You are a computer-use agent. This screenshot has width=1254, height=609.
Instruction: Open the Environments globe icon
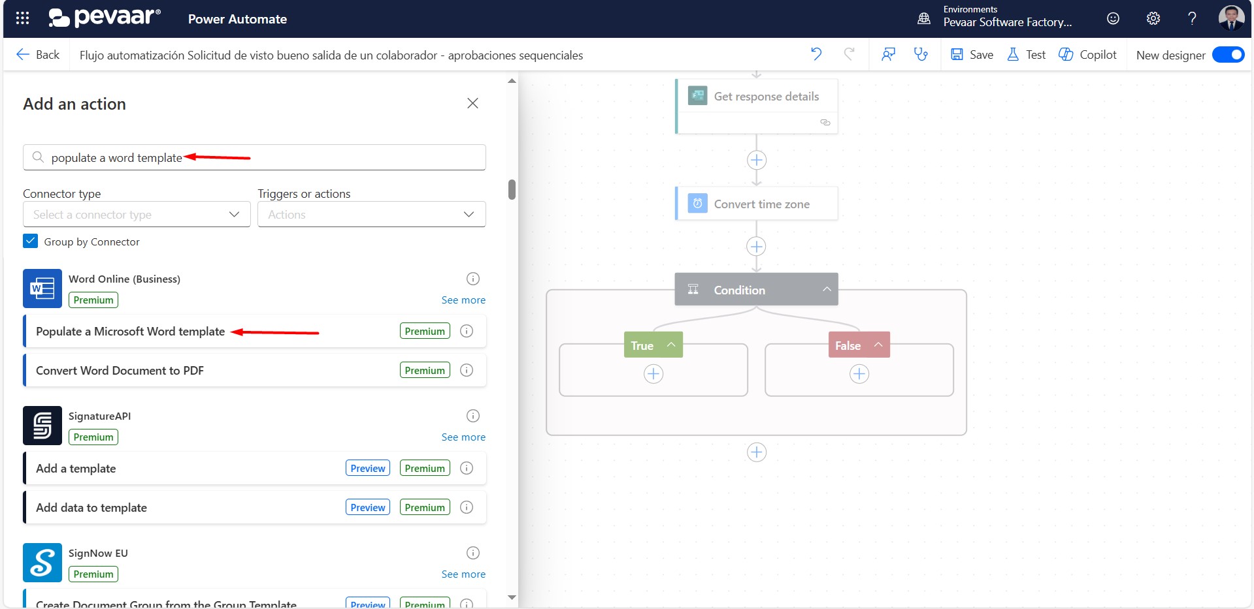[x=924, y=18]
